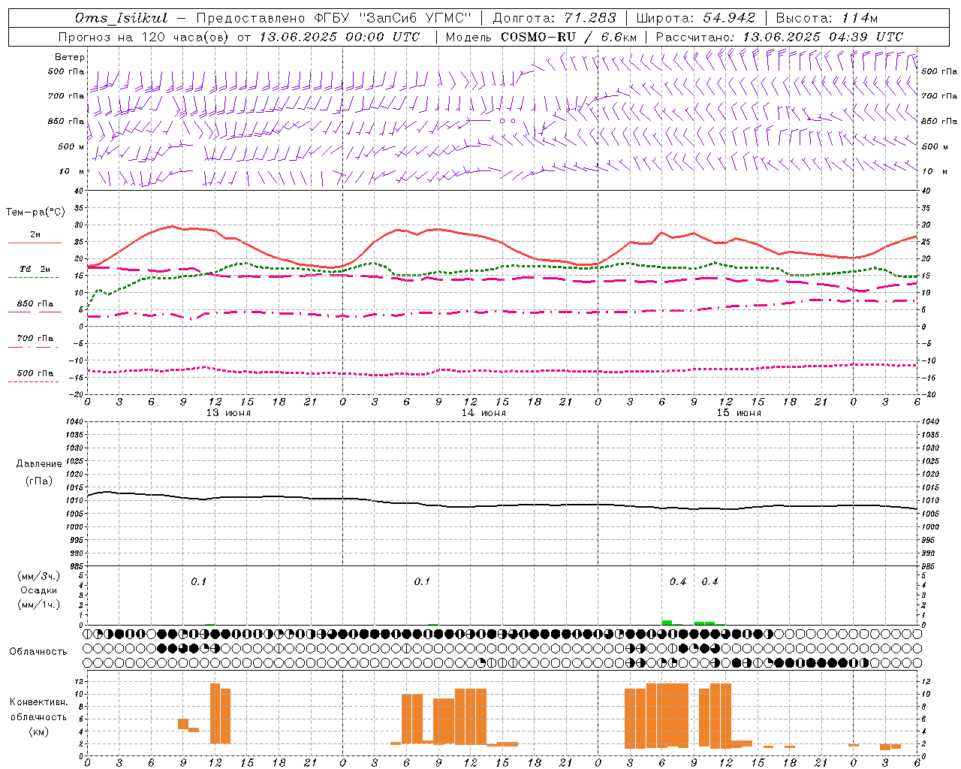Click the 500 м wind level label on left

point(71,146)
